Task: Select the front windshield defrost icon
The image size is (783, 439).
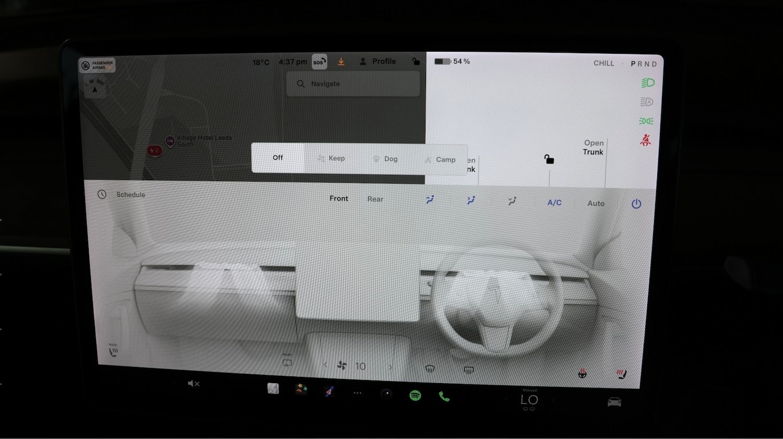Action: coord(430,369)
